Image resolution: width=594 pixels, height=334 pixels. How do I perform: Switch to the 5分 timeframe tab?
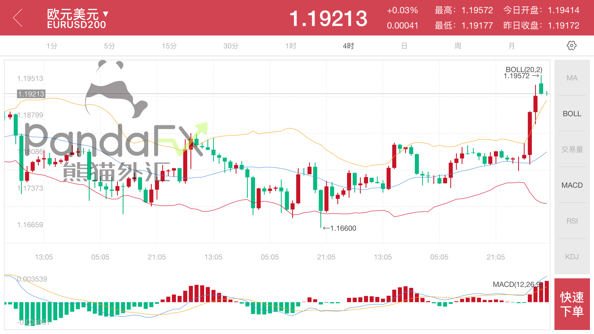[109, 46]
